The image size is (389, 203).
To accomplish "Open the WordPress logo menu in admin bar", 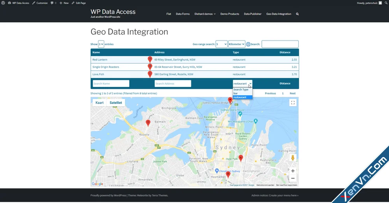I will pos(3,3).
